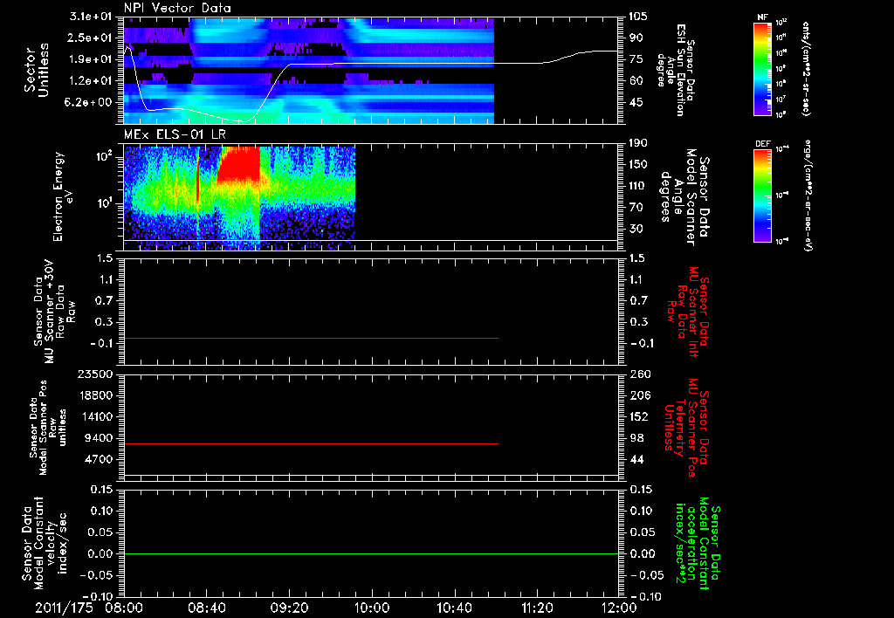Click the 4700 scanner position axis value
The height and width of the screenshot is (618, 894).
click(98, 459)
